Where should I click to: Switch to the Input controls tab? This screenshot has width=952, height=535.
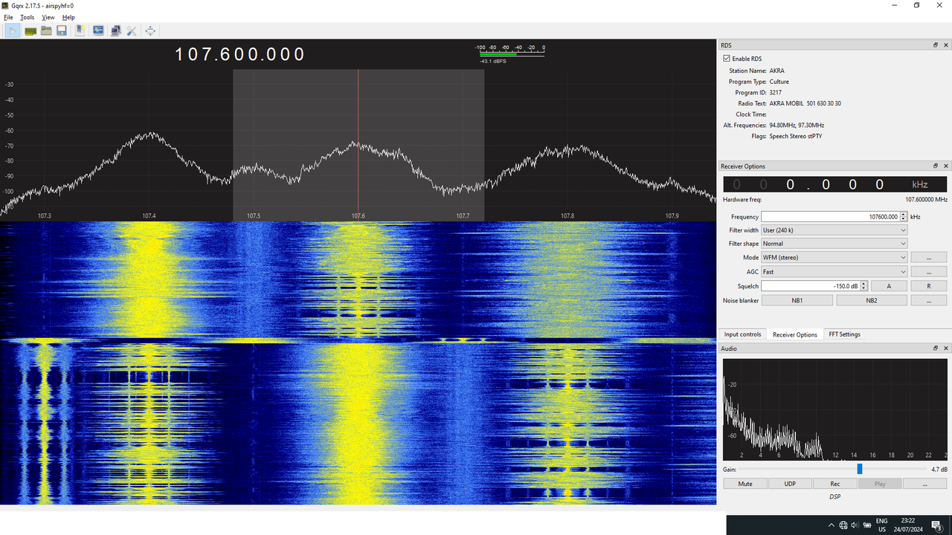[742, 334]
